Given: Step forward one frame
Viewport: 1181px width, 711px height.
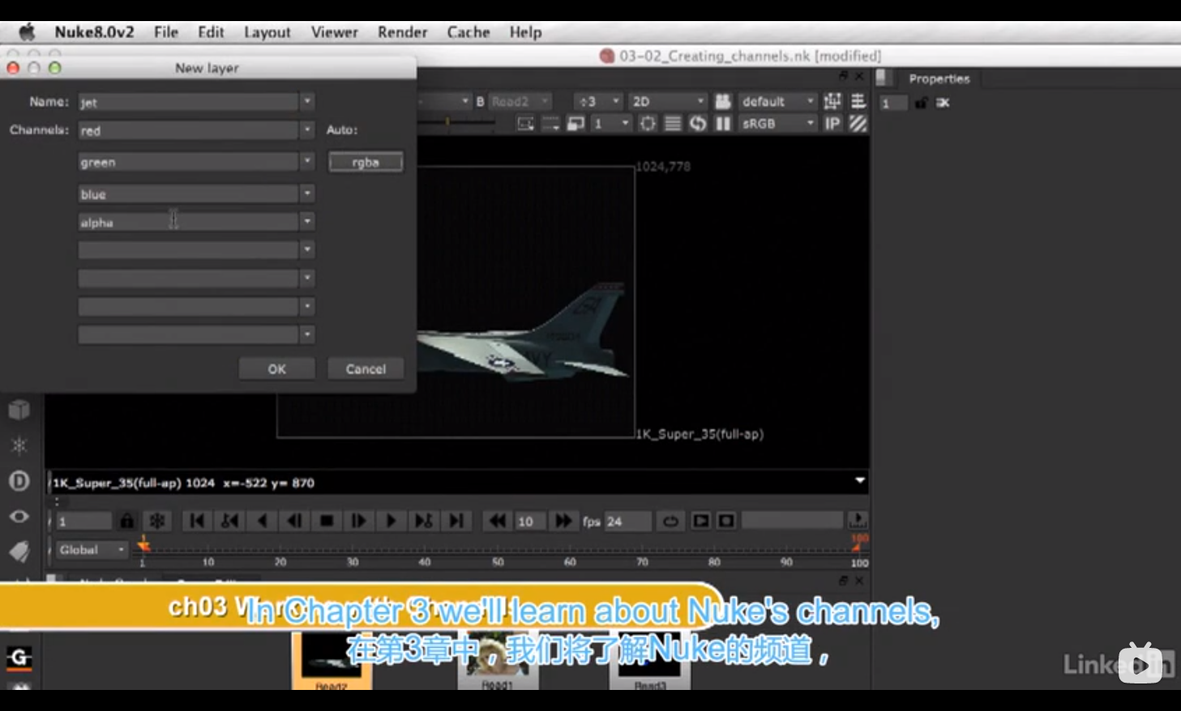Looking at the screenshot, I should point(359,521).
